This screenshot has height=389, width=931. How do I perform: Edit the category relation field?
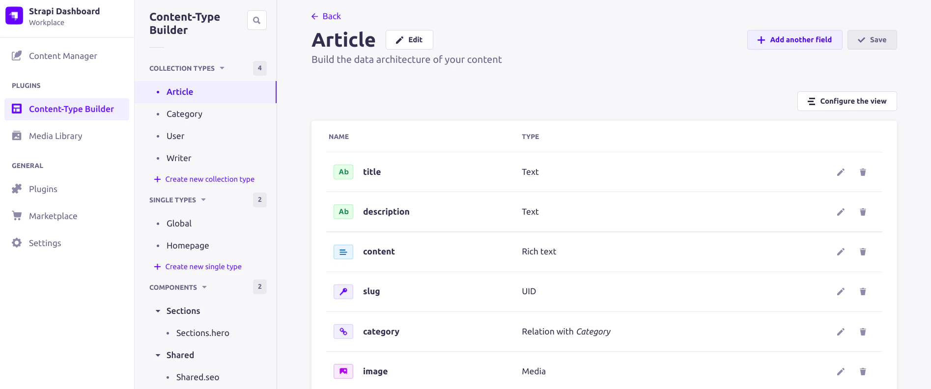tap(841, 332)
